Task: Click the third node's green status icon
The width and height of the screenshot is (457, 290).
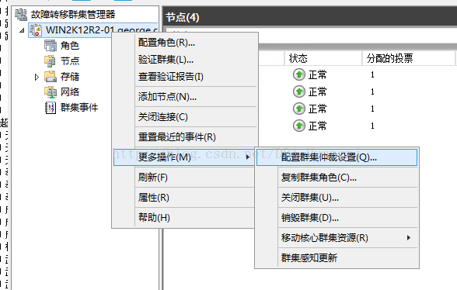Action: tap(299, 109)
